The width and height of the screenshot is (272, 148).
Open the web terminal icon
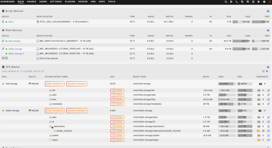[237, 2]
